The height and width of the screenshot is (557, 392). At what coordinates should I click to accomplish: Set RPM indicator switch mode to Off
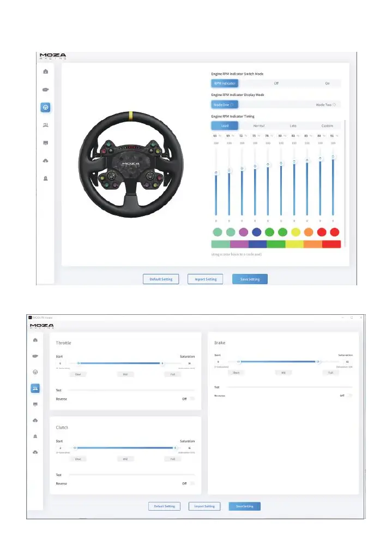[276, 83]
